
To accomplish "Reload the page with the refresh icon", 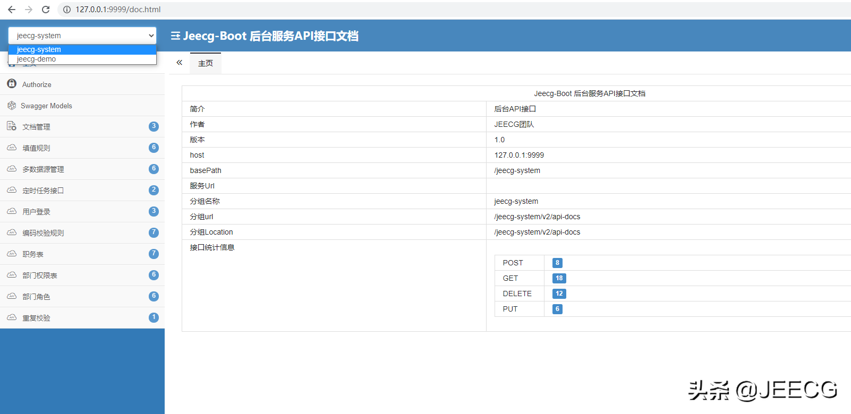I will point(46,10).
